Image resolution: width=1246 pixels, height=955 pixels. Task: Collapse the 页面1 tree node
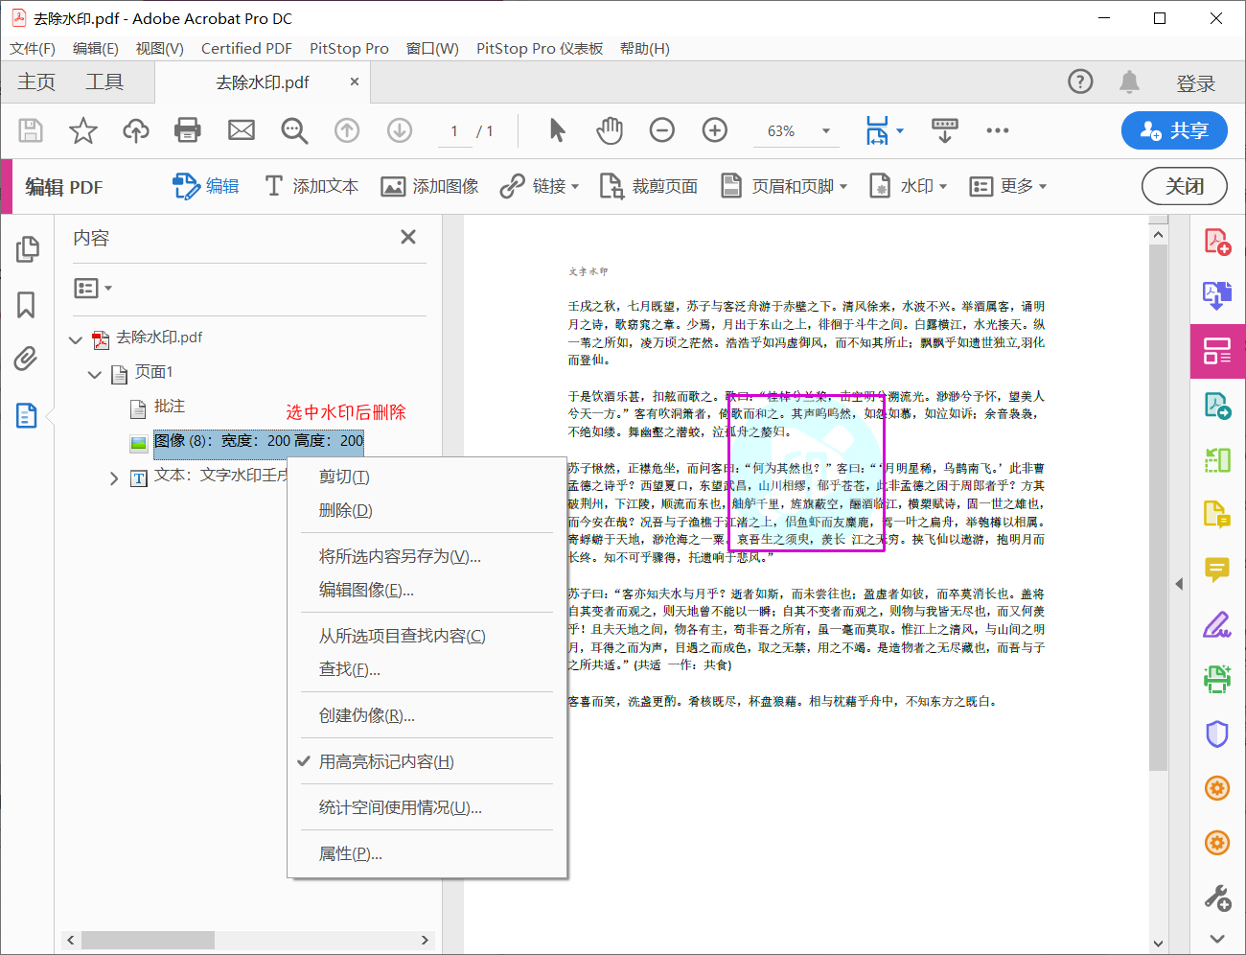click(94, 374)
